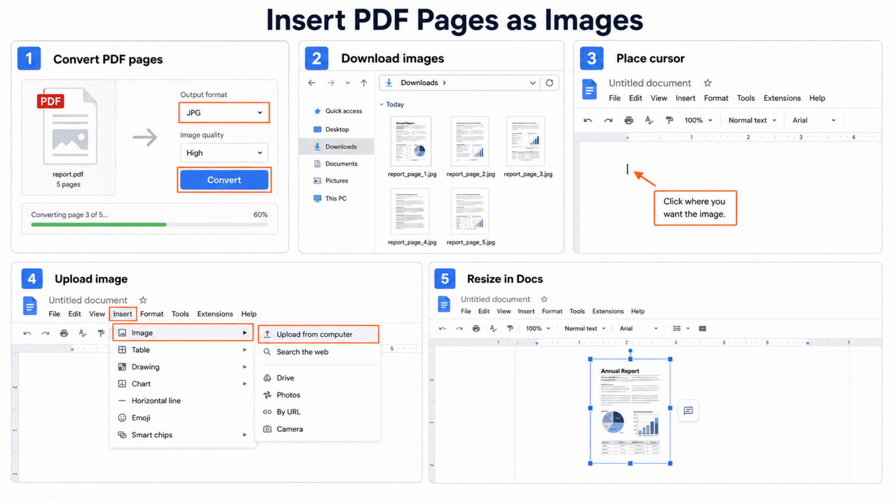Select Drive image source
The width and height of the screenshot is (893, 502).
[318, 378]
